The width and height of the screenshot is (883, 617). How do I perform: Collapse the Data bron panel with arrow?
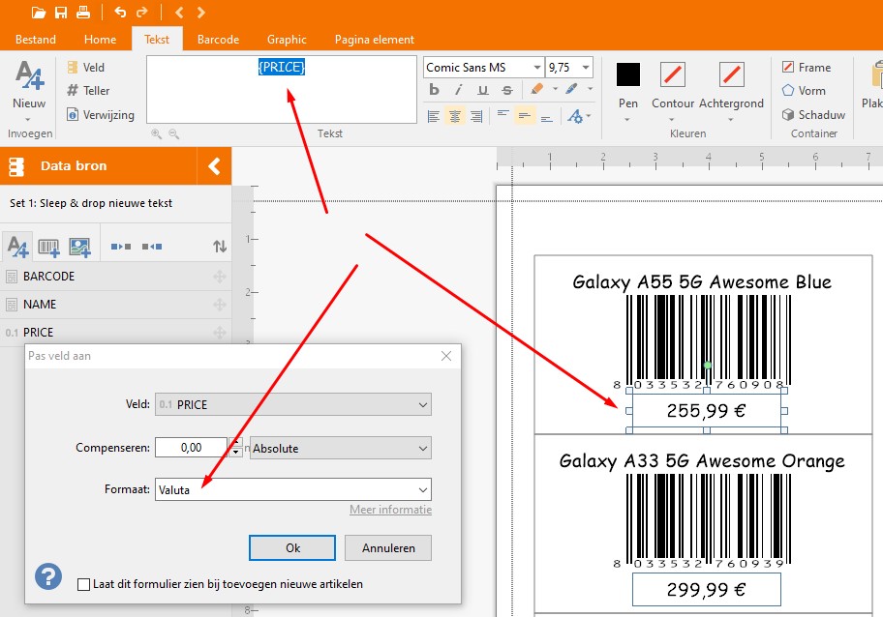pyautogui.click(x=214, y=166)
